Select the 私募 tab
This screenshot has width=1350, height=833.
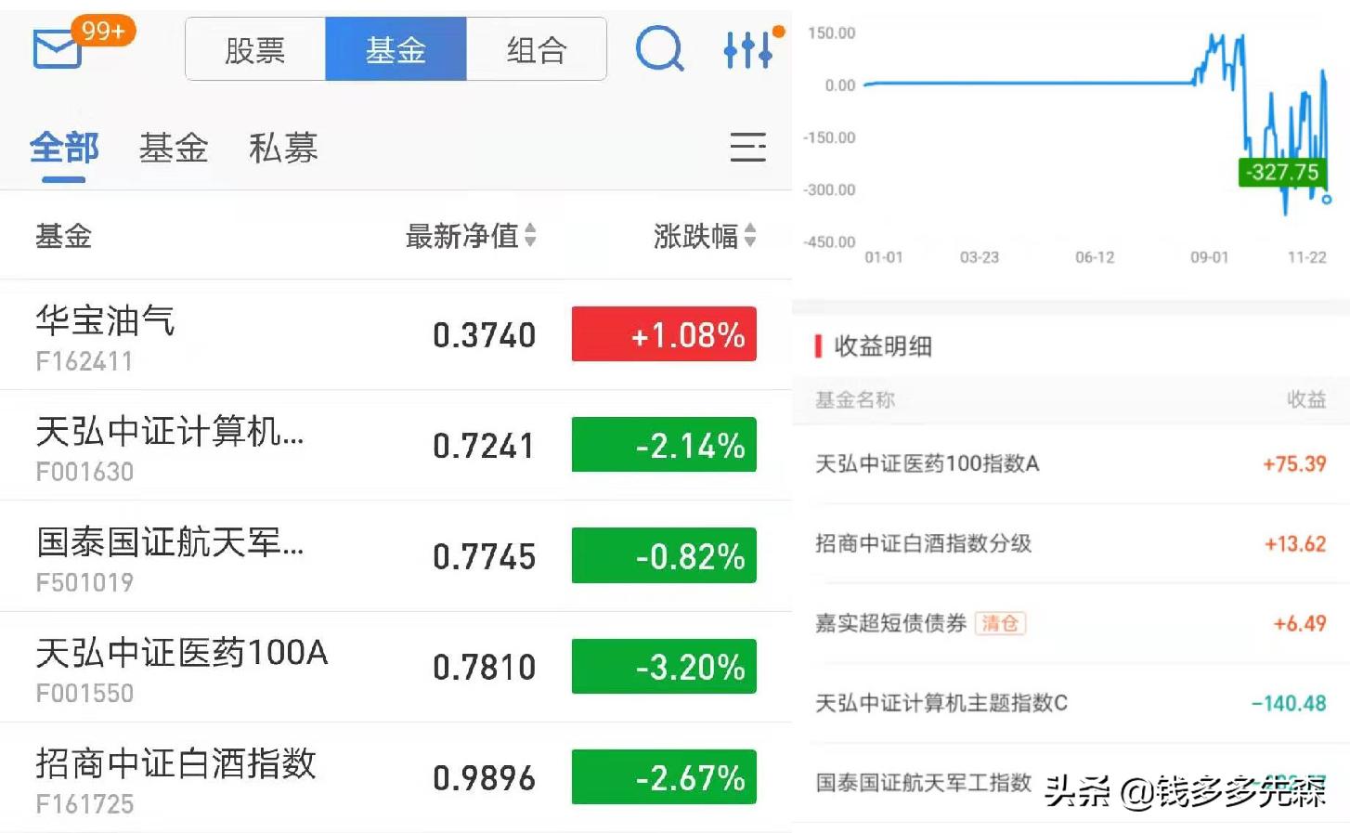tap(283, 147)
